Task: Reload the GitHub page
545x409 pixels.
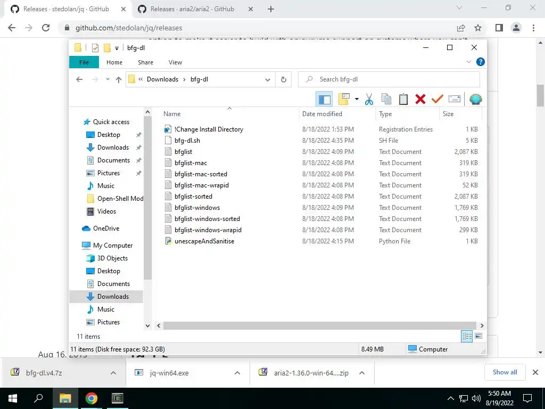Action: (46, 28)
